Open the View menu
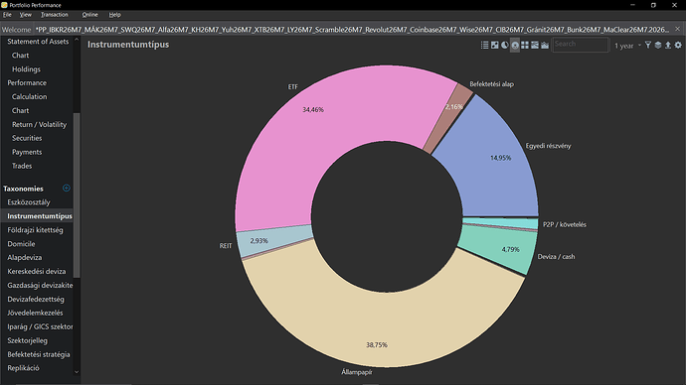686x385 pixels. [x=26, y=15]
